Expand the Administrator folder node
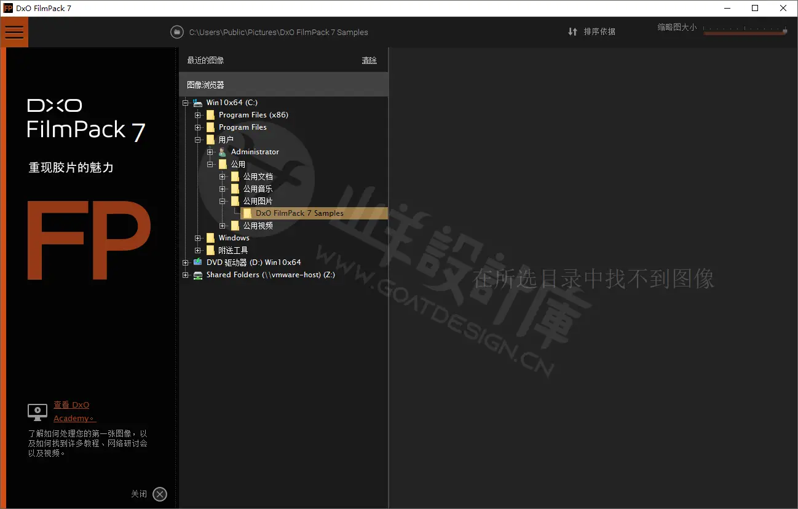The width and height of the screenshot is (798, 509). [x=210, y=152]
